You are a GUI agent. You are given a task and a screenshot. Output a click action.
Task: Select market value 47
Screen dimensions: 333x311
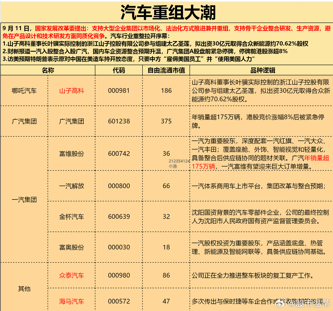pos(166,301)
